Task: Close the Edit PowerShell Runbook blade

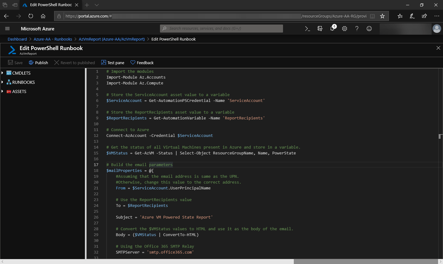Action: coord(438,48)
